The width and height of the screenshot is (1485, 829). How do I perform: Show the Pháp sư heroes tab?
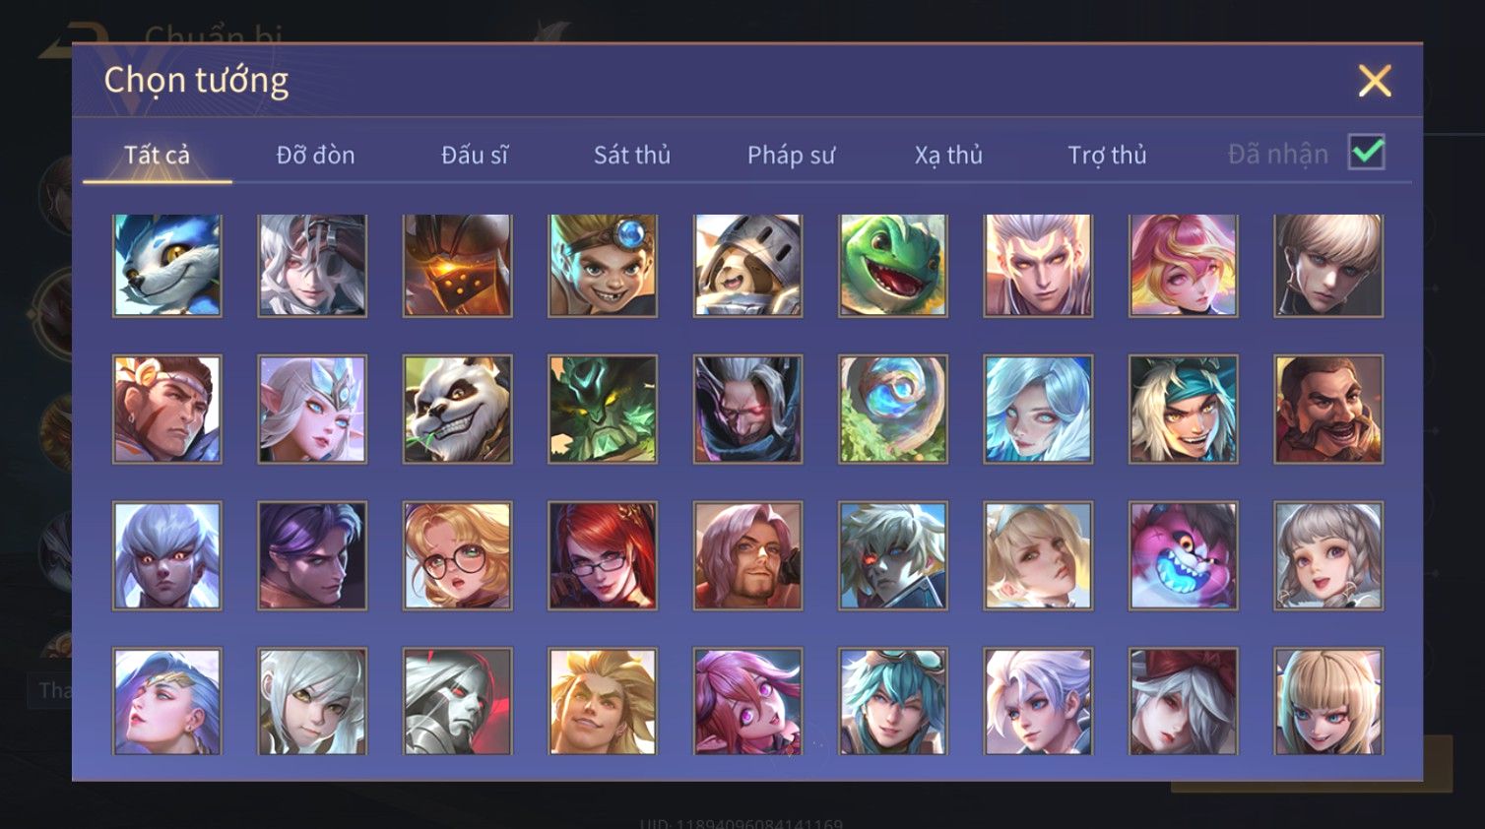tap(791, 155)
